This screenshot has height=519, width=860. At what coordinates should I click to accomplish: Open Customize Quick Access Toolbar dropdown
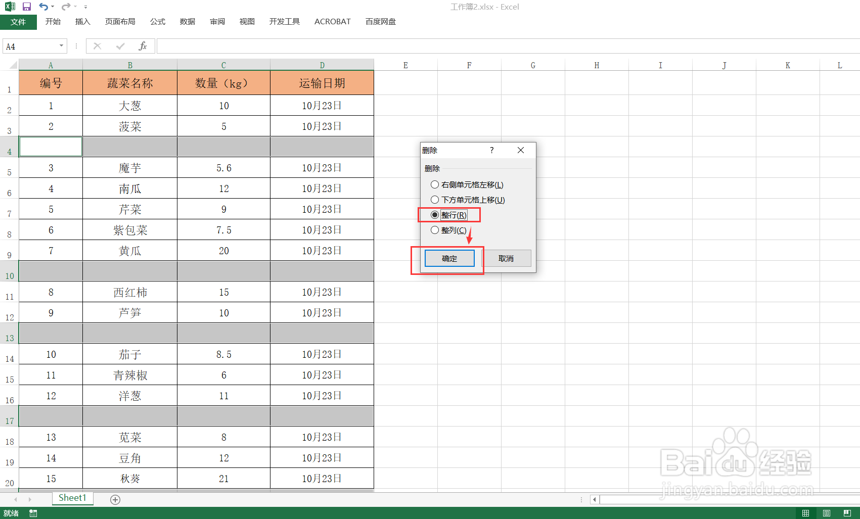85,7
